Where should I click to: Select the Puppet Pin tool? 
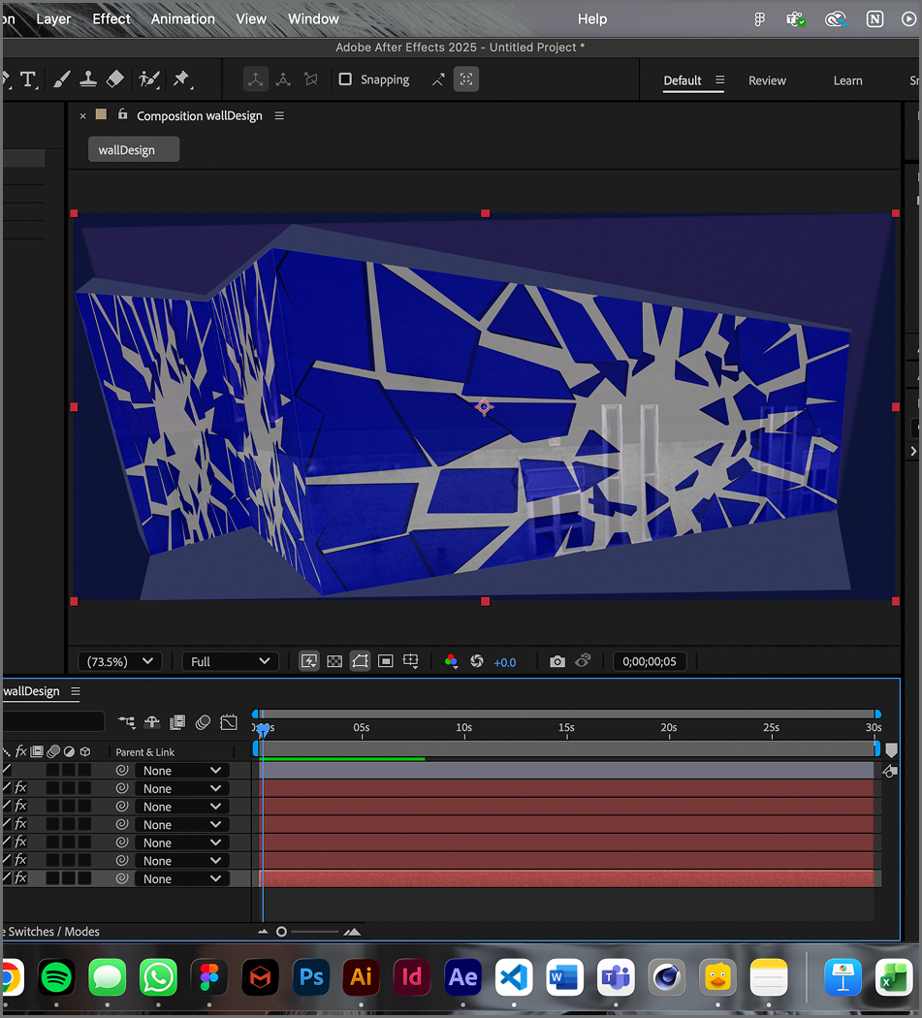[x=180, y=79]
